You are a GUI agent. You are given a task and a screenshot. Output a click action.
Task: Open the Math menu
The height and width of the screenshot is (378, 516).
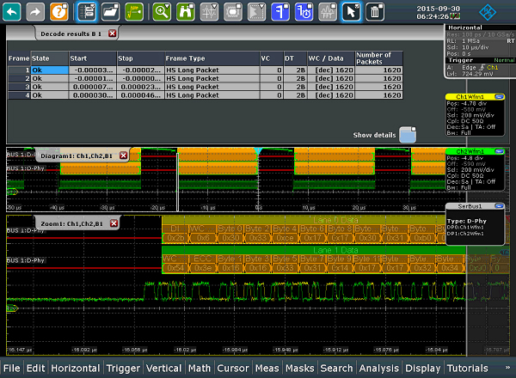coord(200,369)
